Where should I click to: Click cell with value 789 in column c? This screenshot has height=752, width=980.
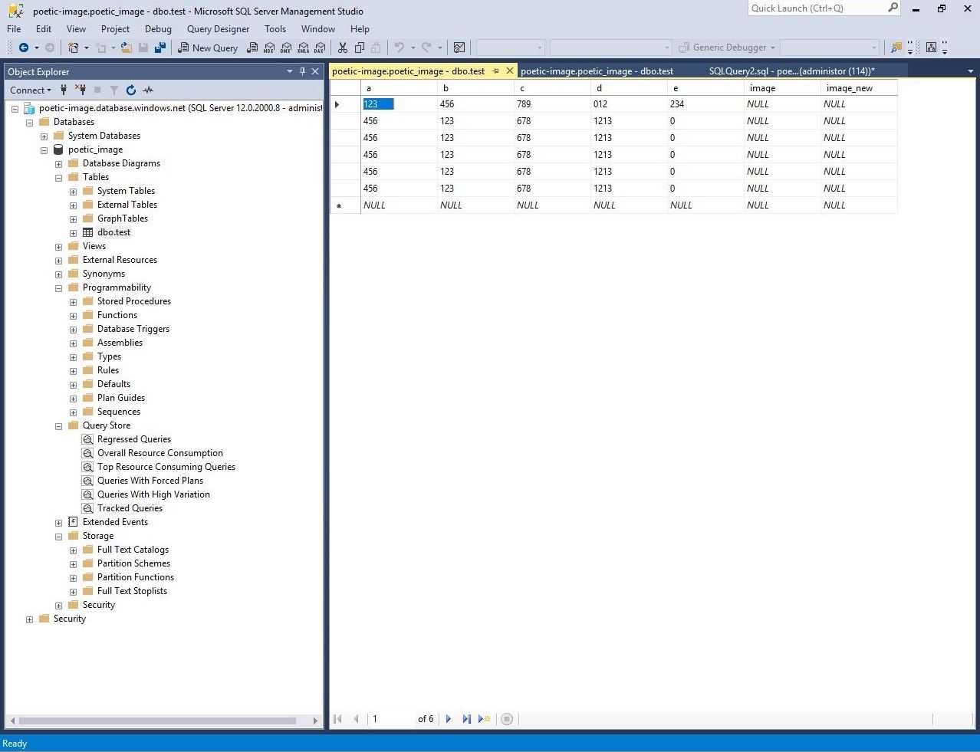(552, 104)
